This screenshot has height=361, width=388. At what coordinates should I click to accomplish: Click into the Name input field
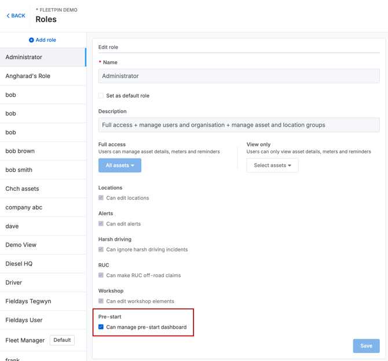(x=239, y=76)
